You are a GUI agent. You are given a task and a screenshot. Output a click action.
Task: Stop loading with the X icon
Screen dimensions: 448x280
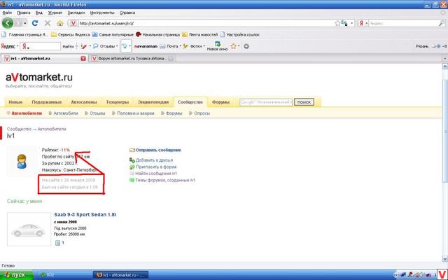click(48, 23)
